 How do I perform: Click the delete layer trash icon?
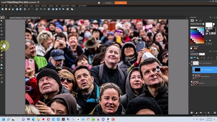[x=208, y=113]
